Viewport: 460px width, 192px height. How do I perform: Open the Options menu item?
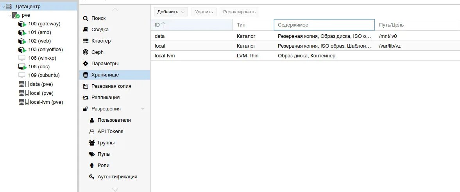point(105,64)
